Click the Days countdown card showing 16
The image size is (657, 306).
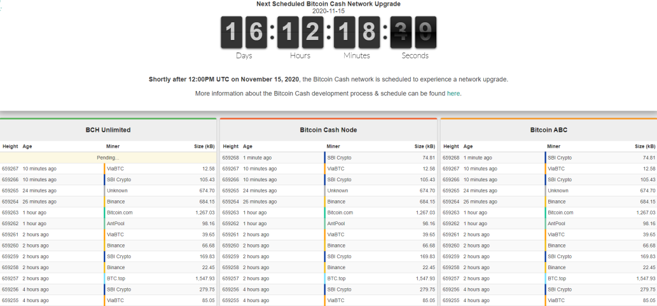tap(244, 32)
